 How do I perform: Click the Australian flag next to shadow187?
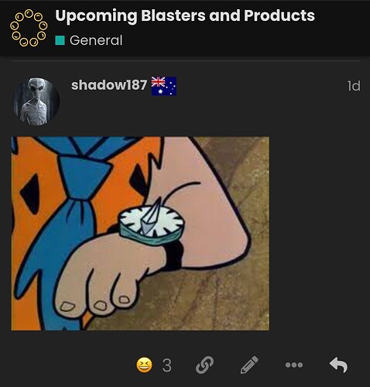coord(164,86)
